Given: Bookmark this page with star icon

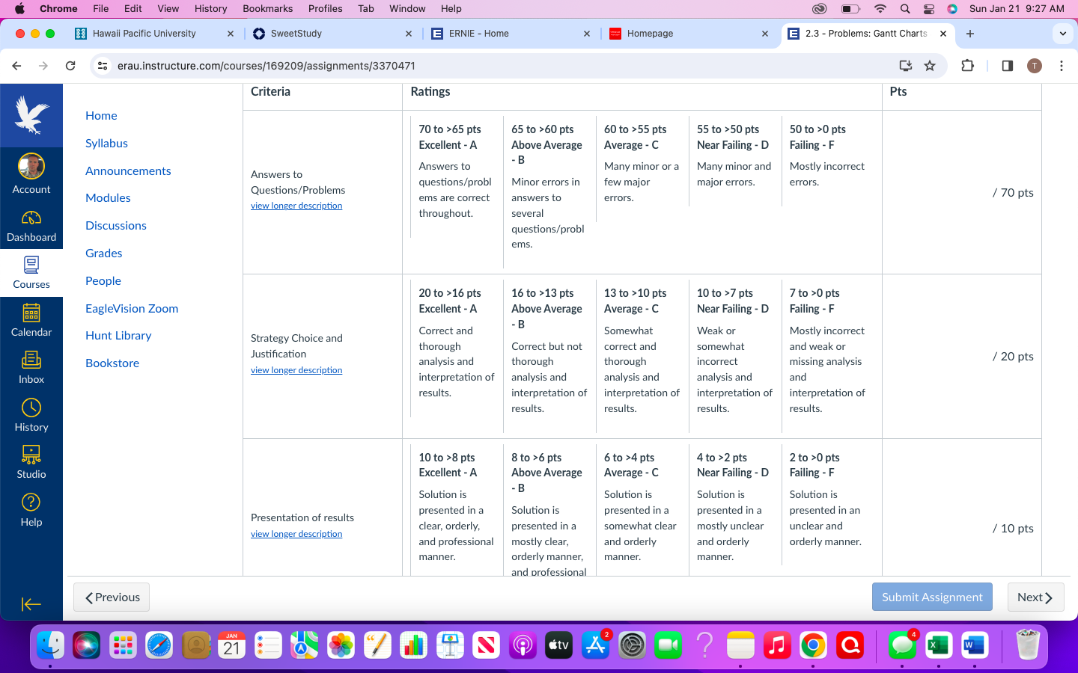Looking at the screenshot, I should [x=930, y=66].
